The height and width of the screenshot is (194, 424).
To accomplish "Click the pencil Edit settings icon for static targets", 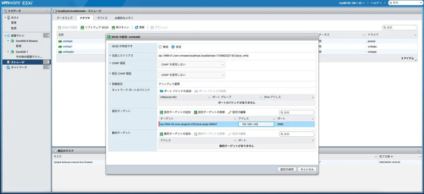I will click(229, 112).
